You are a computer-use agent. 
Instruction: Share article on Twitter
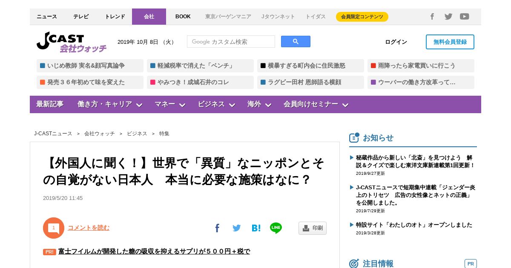coord(237,228)
